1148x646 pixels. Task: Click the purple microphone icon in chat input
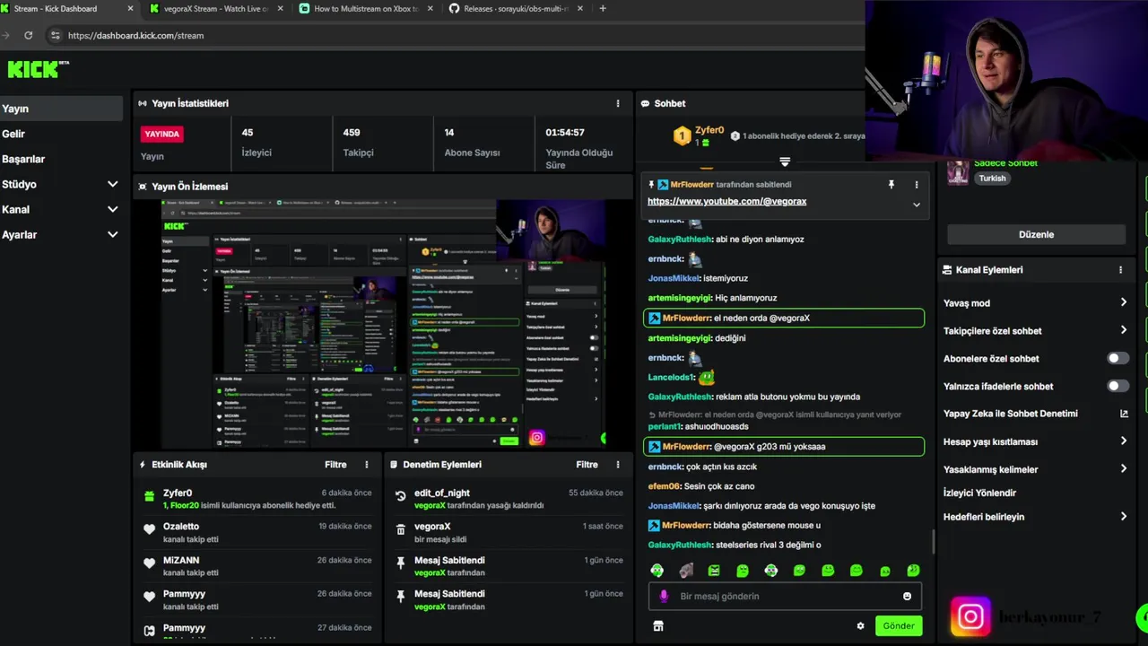664,597
